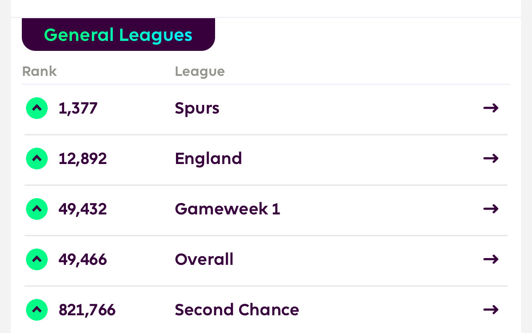Image resolution: width=532 pixels, height=333 pixels.
Task: Select the Spurs league name
Action: point(197,109)
